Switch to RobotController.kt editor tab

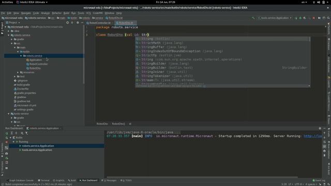pos(98,23)
